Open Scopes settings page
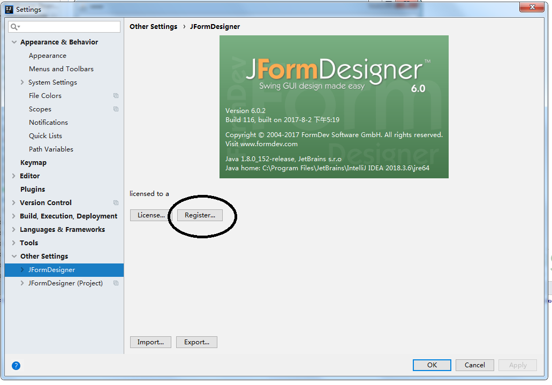552x385 pixels. click(x=40, y=109)
